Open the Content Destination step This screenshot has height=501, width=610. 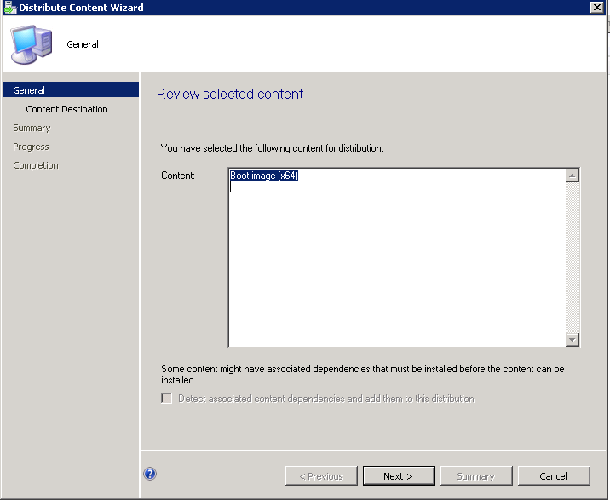(x=67, y=109)
